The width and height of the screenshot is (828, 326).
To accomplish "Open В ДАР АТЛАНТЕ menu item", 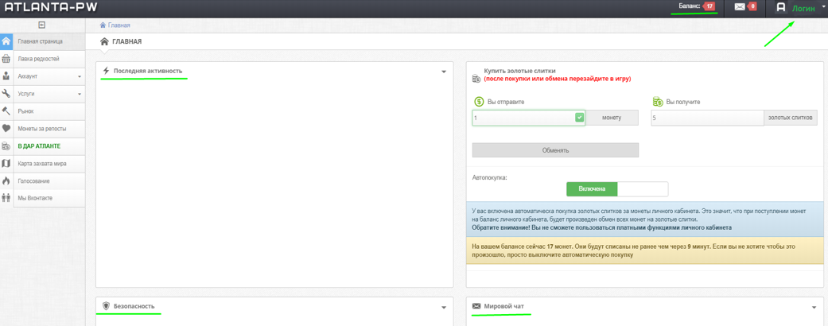I will pyautogui.click(x=43, y=146).
